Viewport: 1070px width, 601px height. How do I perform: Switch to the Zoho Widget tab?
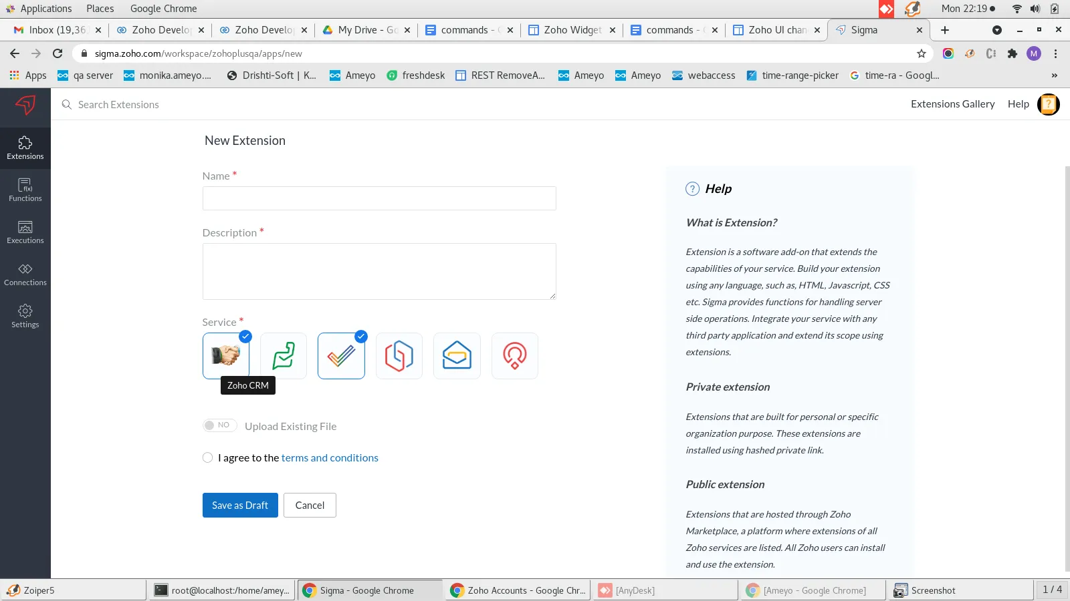[572, 30]
